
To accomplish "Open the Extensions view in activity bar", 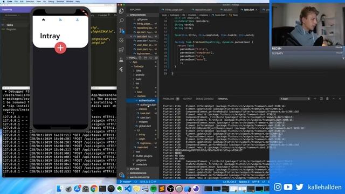I will (x=121, y=50).
